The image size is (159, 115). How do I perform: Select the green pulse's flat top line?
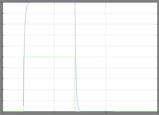[x=49, y=57]
